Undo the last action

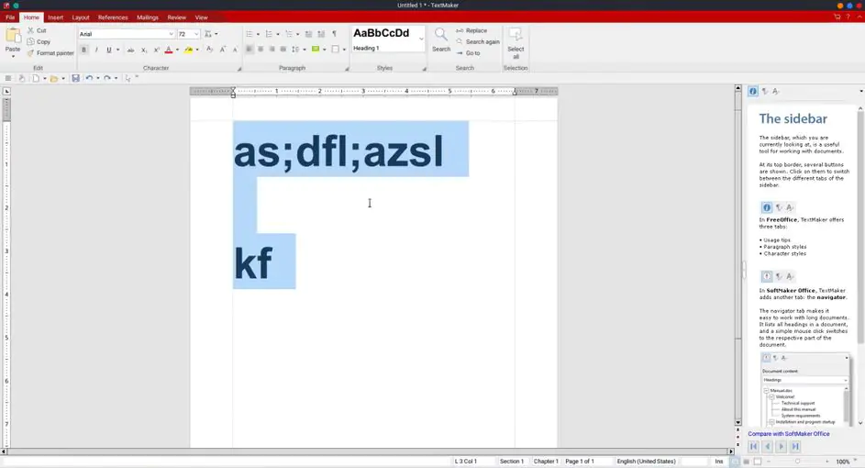89,78
